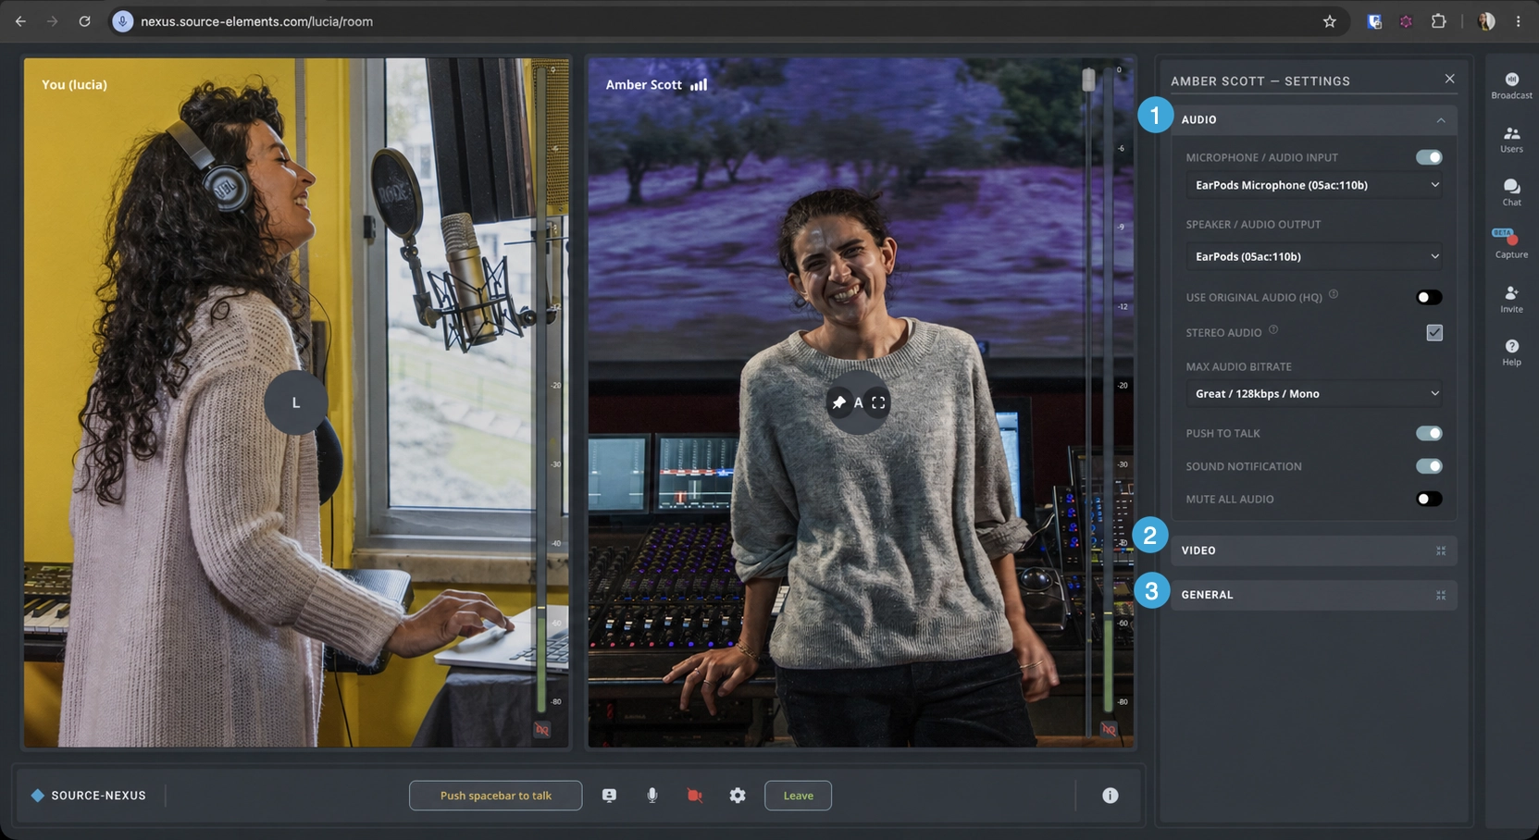1539x840 pixels.
Task: Open the Users sidebar icon
Action: [1511, 139]
